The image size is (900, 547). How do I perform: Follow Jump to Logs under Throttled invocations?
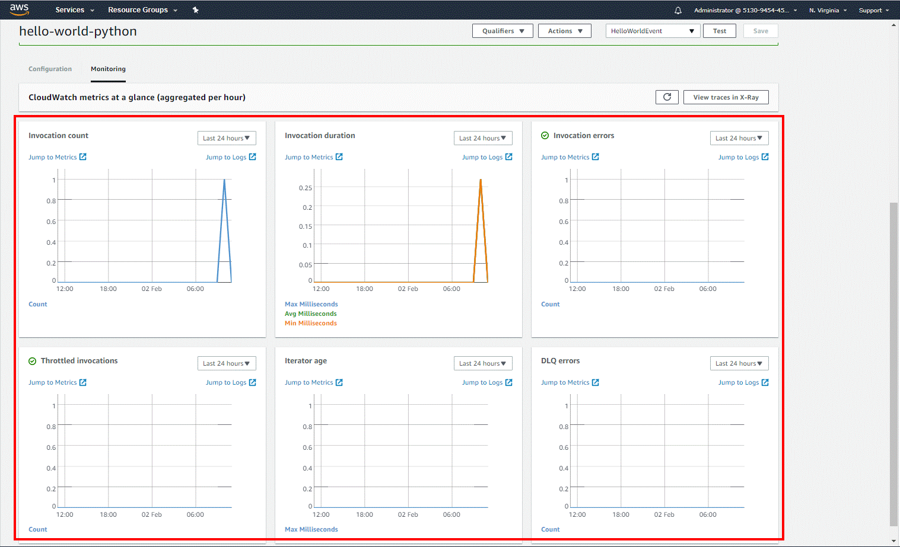coord(226,382)
